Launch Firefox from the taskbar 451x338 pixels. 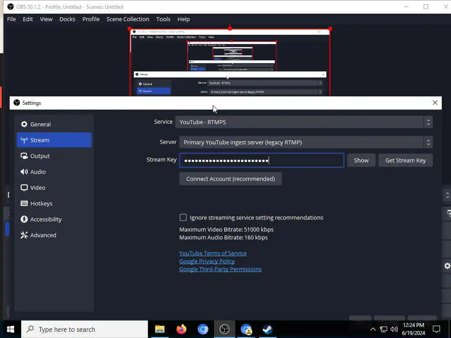coord(181,329)
